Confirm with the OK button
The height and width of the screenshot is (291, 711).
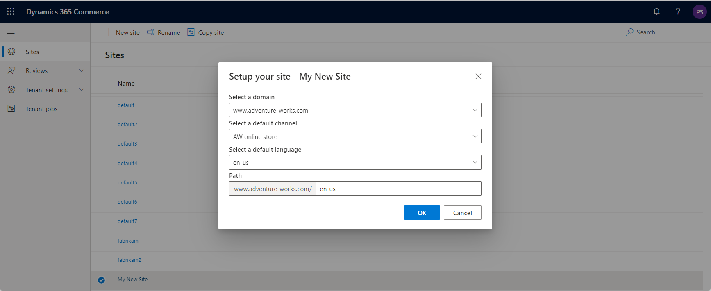click(422, 212)
